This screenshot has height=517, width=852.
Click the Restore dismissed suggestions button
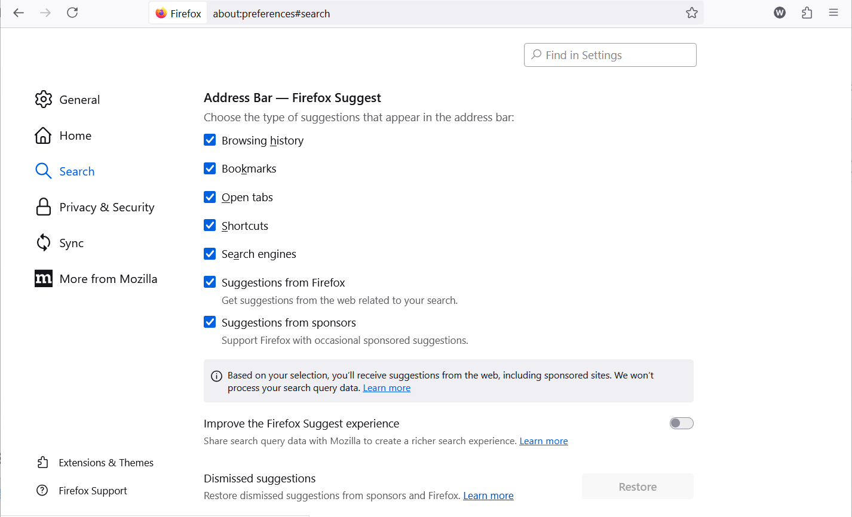coord(638,486)
